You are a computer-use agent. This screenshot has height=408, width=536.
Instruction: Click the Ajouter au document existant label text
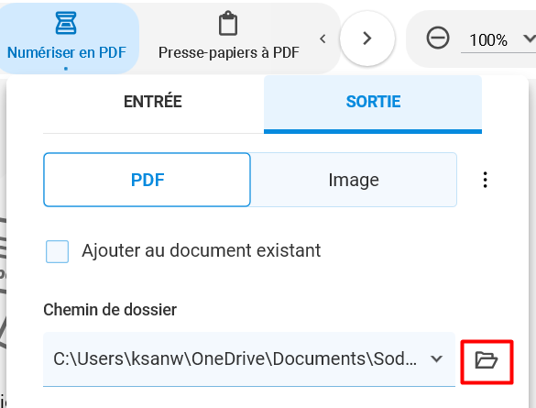tap(201, 250)
